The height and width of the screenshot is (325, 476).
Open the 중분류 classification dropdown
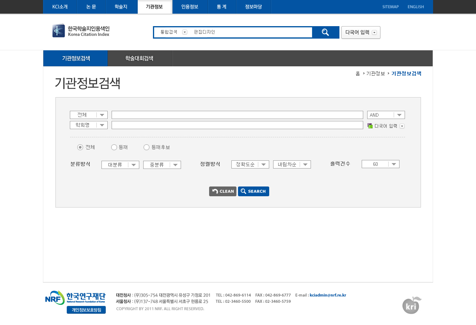click(162, 165)
